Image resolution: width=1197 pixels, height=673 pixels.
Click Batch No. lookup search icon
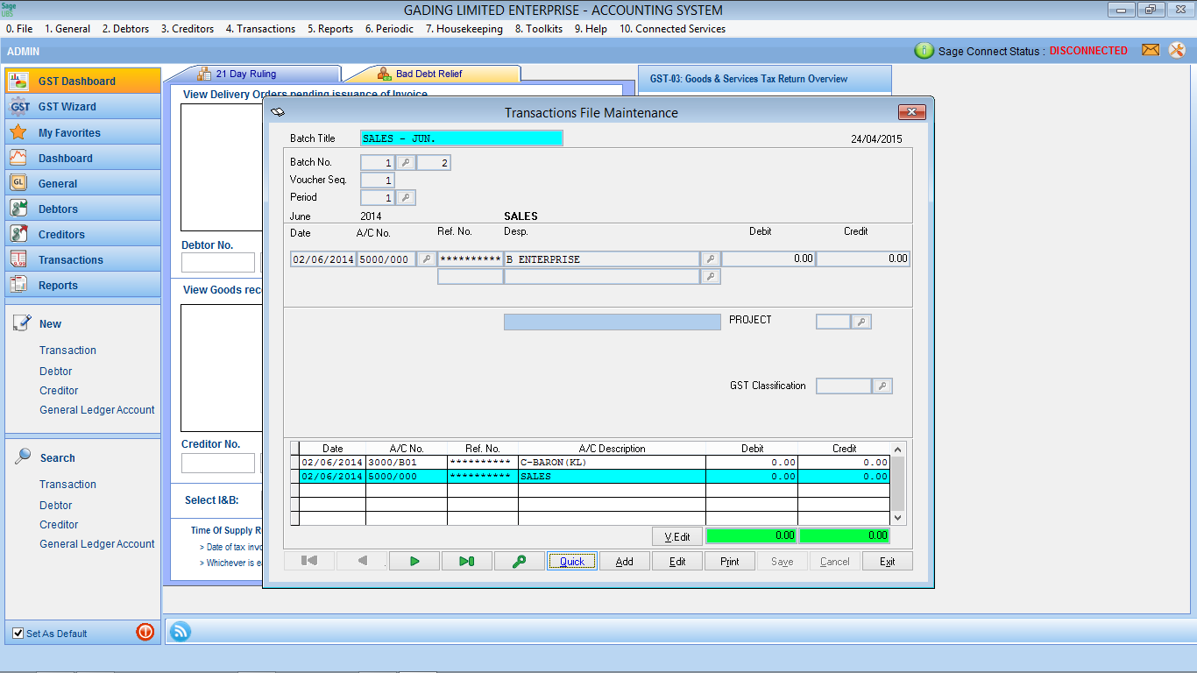tap(406, 162)
